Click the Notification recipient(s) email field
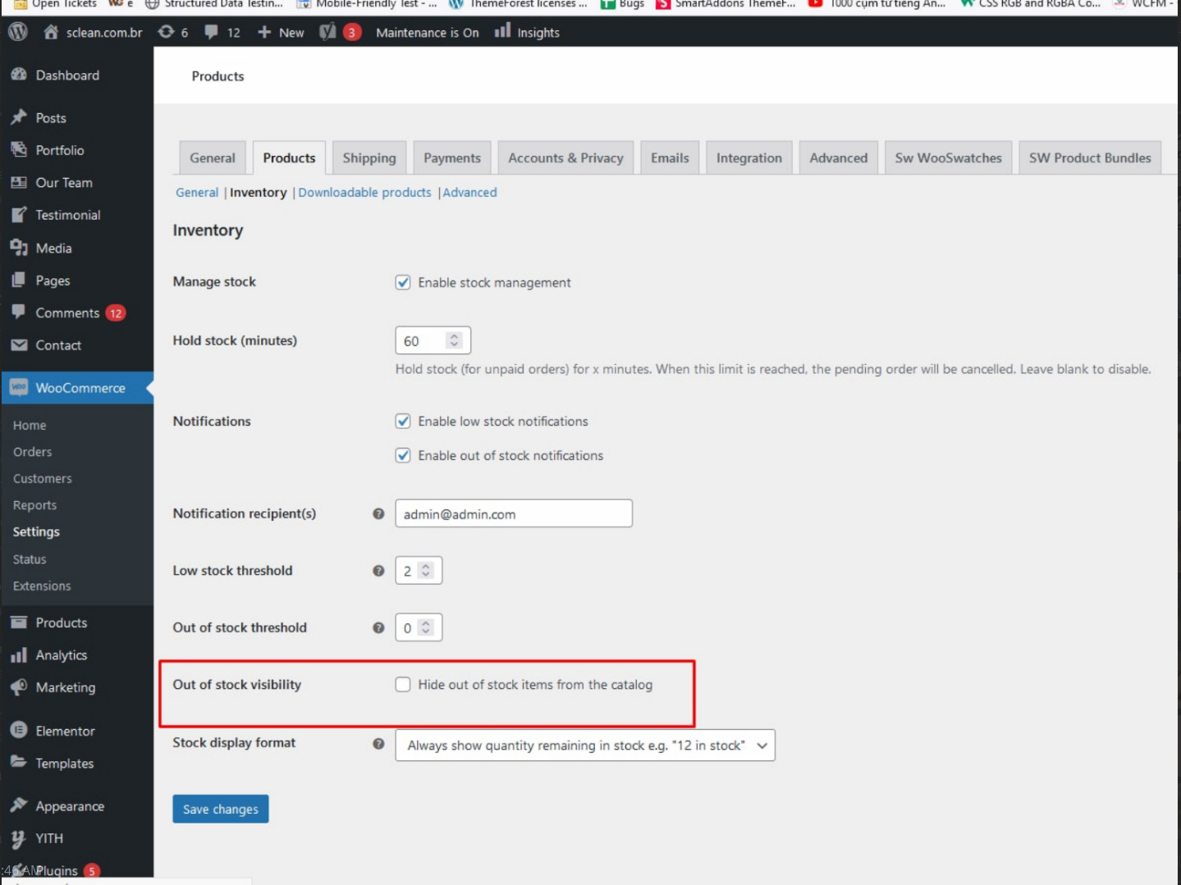This screenshot has height=885, width=1181. 514,513
